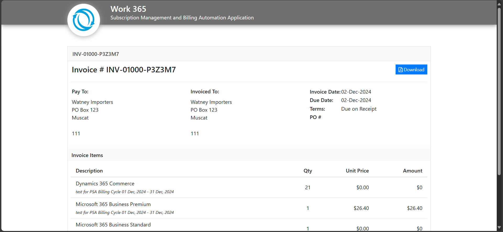
Task: Click Watney Importers under Pay To
Action: pos(92,102)
